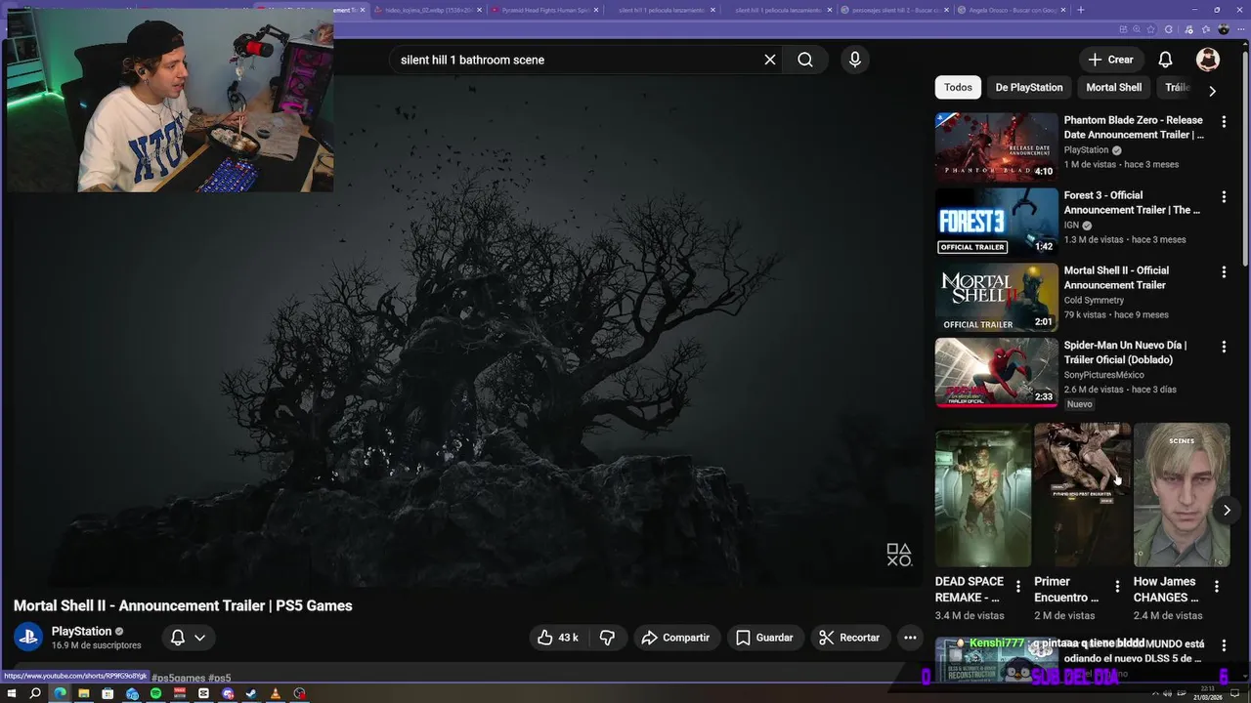
Task: Open PlayStation channel name link
Action: pyautogui.click(x=81, y=631)
